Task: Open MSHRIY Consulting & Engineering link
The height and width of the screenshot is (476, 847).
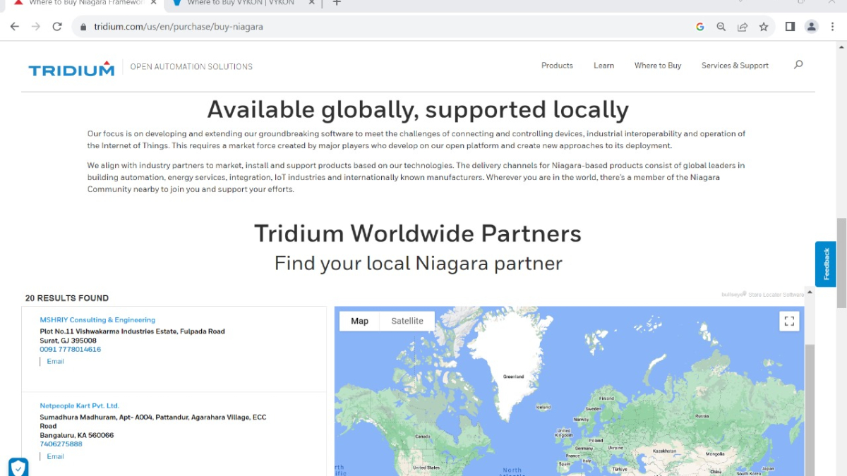Action: pos(97,319)
